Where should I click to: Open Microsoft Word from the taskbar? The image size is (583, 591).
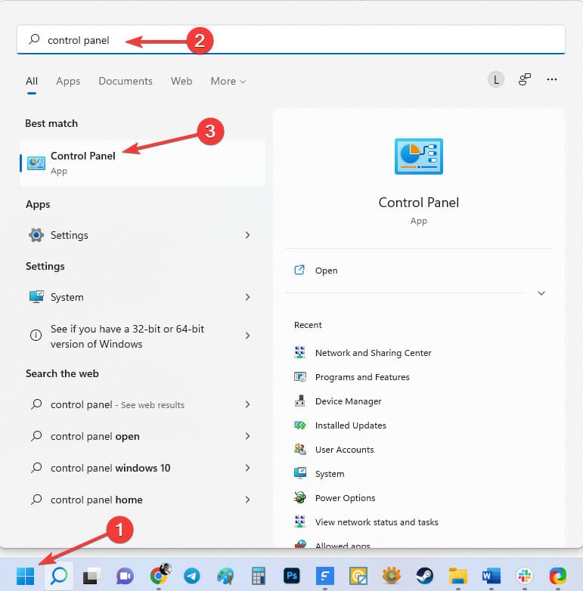(x=491, y=576)
